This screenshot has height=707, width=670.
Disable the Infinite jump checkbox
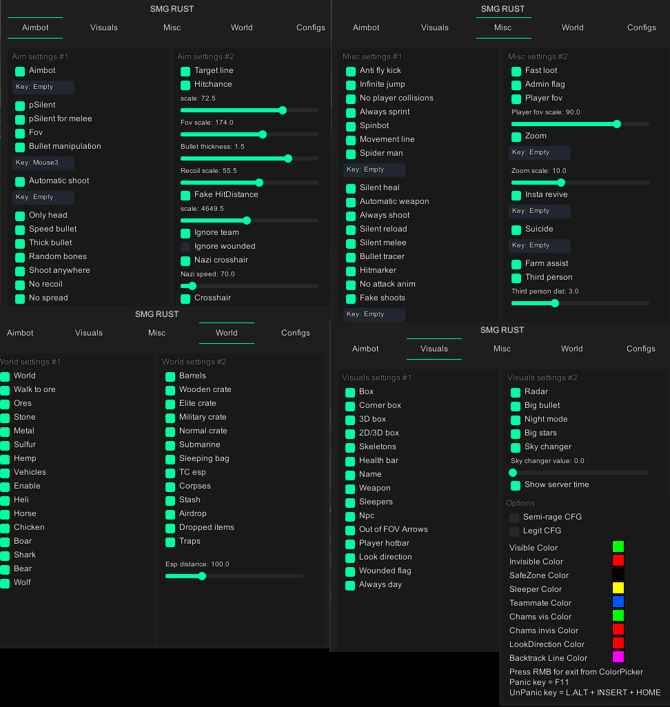pos(351,85)
